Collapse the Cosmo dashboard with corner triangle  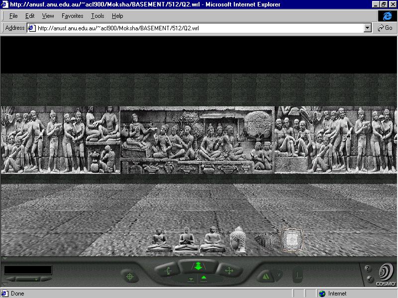[x=4, y=259]
